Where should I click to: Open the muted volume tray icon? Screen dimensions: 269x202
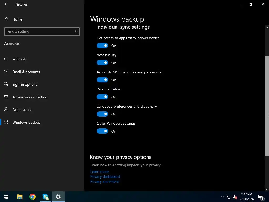click(x=235, y=197)
